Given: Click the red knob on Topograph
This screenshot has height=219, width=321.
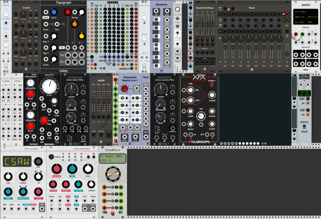Looking at the screenshot, I should click(x=67, y=12).
